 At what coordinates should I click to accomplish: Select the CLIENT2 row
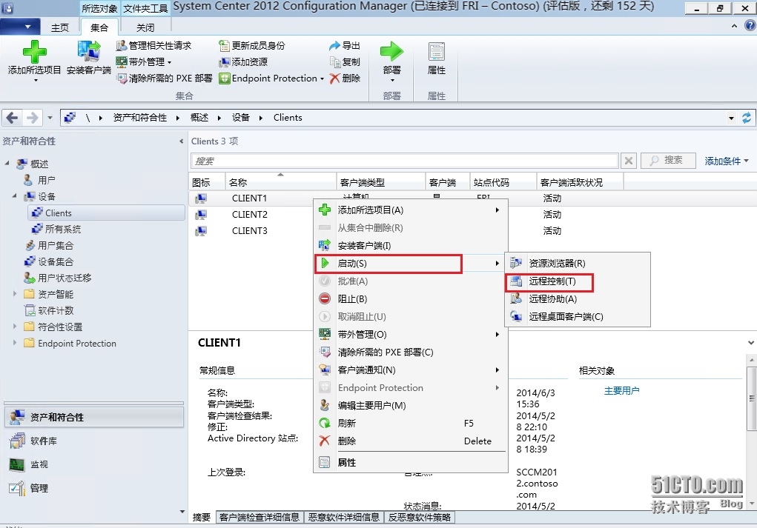click(x=250, y=215)
